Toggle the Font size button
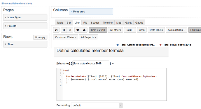This screenshot has width=201, height=109. 195,30
